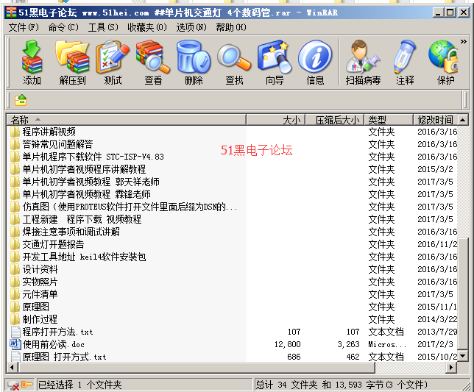This screenshot has width=474, height=392.
Task: Select folder 单片机初学者视频教程 霖锋老师
Action: [x=86, y=194]
